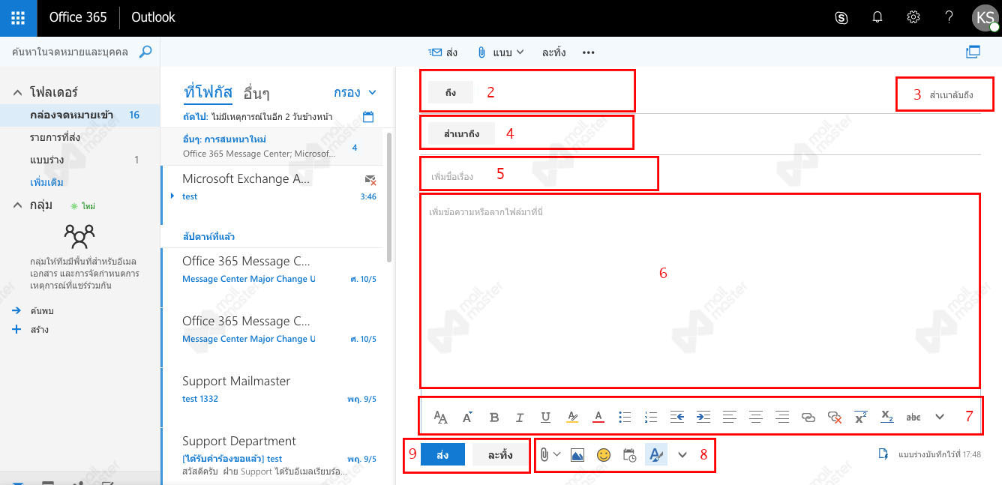This screenshot has height=485, width=1002.
Task: Pick the text highlight color
Action: [x=572, y=418]
